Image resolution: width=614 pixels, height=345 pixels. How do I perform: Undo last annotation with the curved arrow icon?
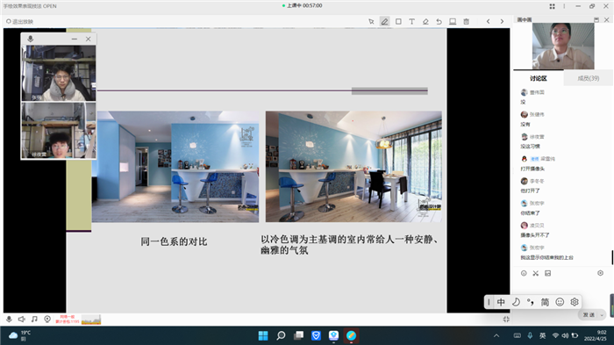point(439,22)
